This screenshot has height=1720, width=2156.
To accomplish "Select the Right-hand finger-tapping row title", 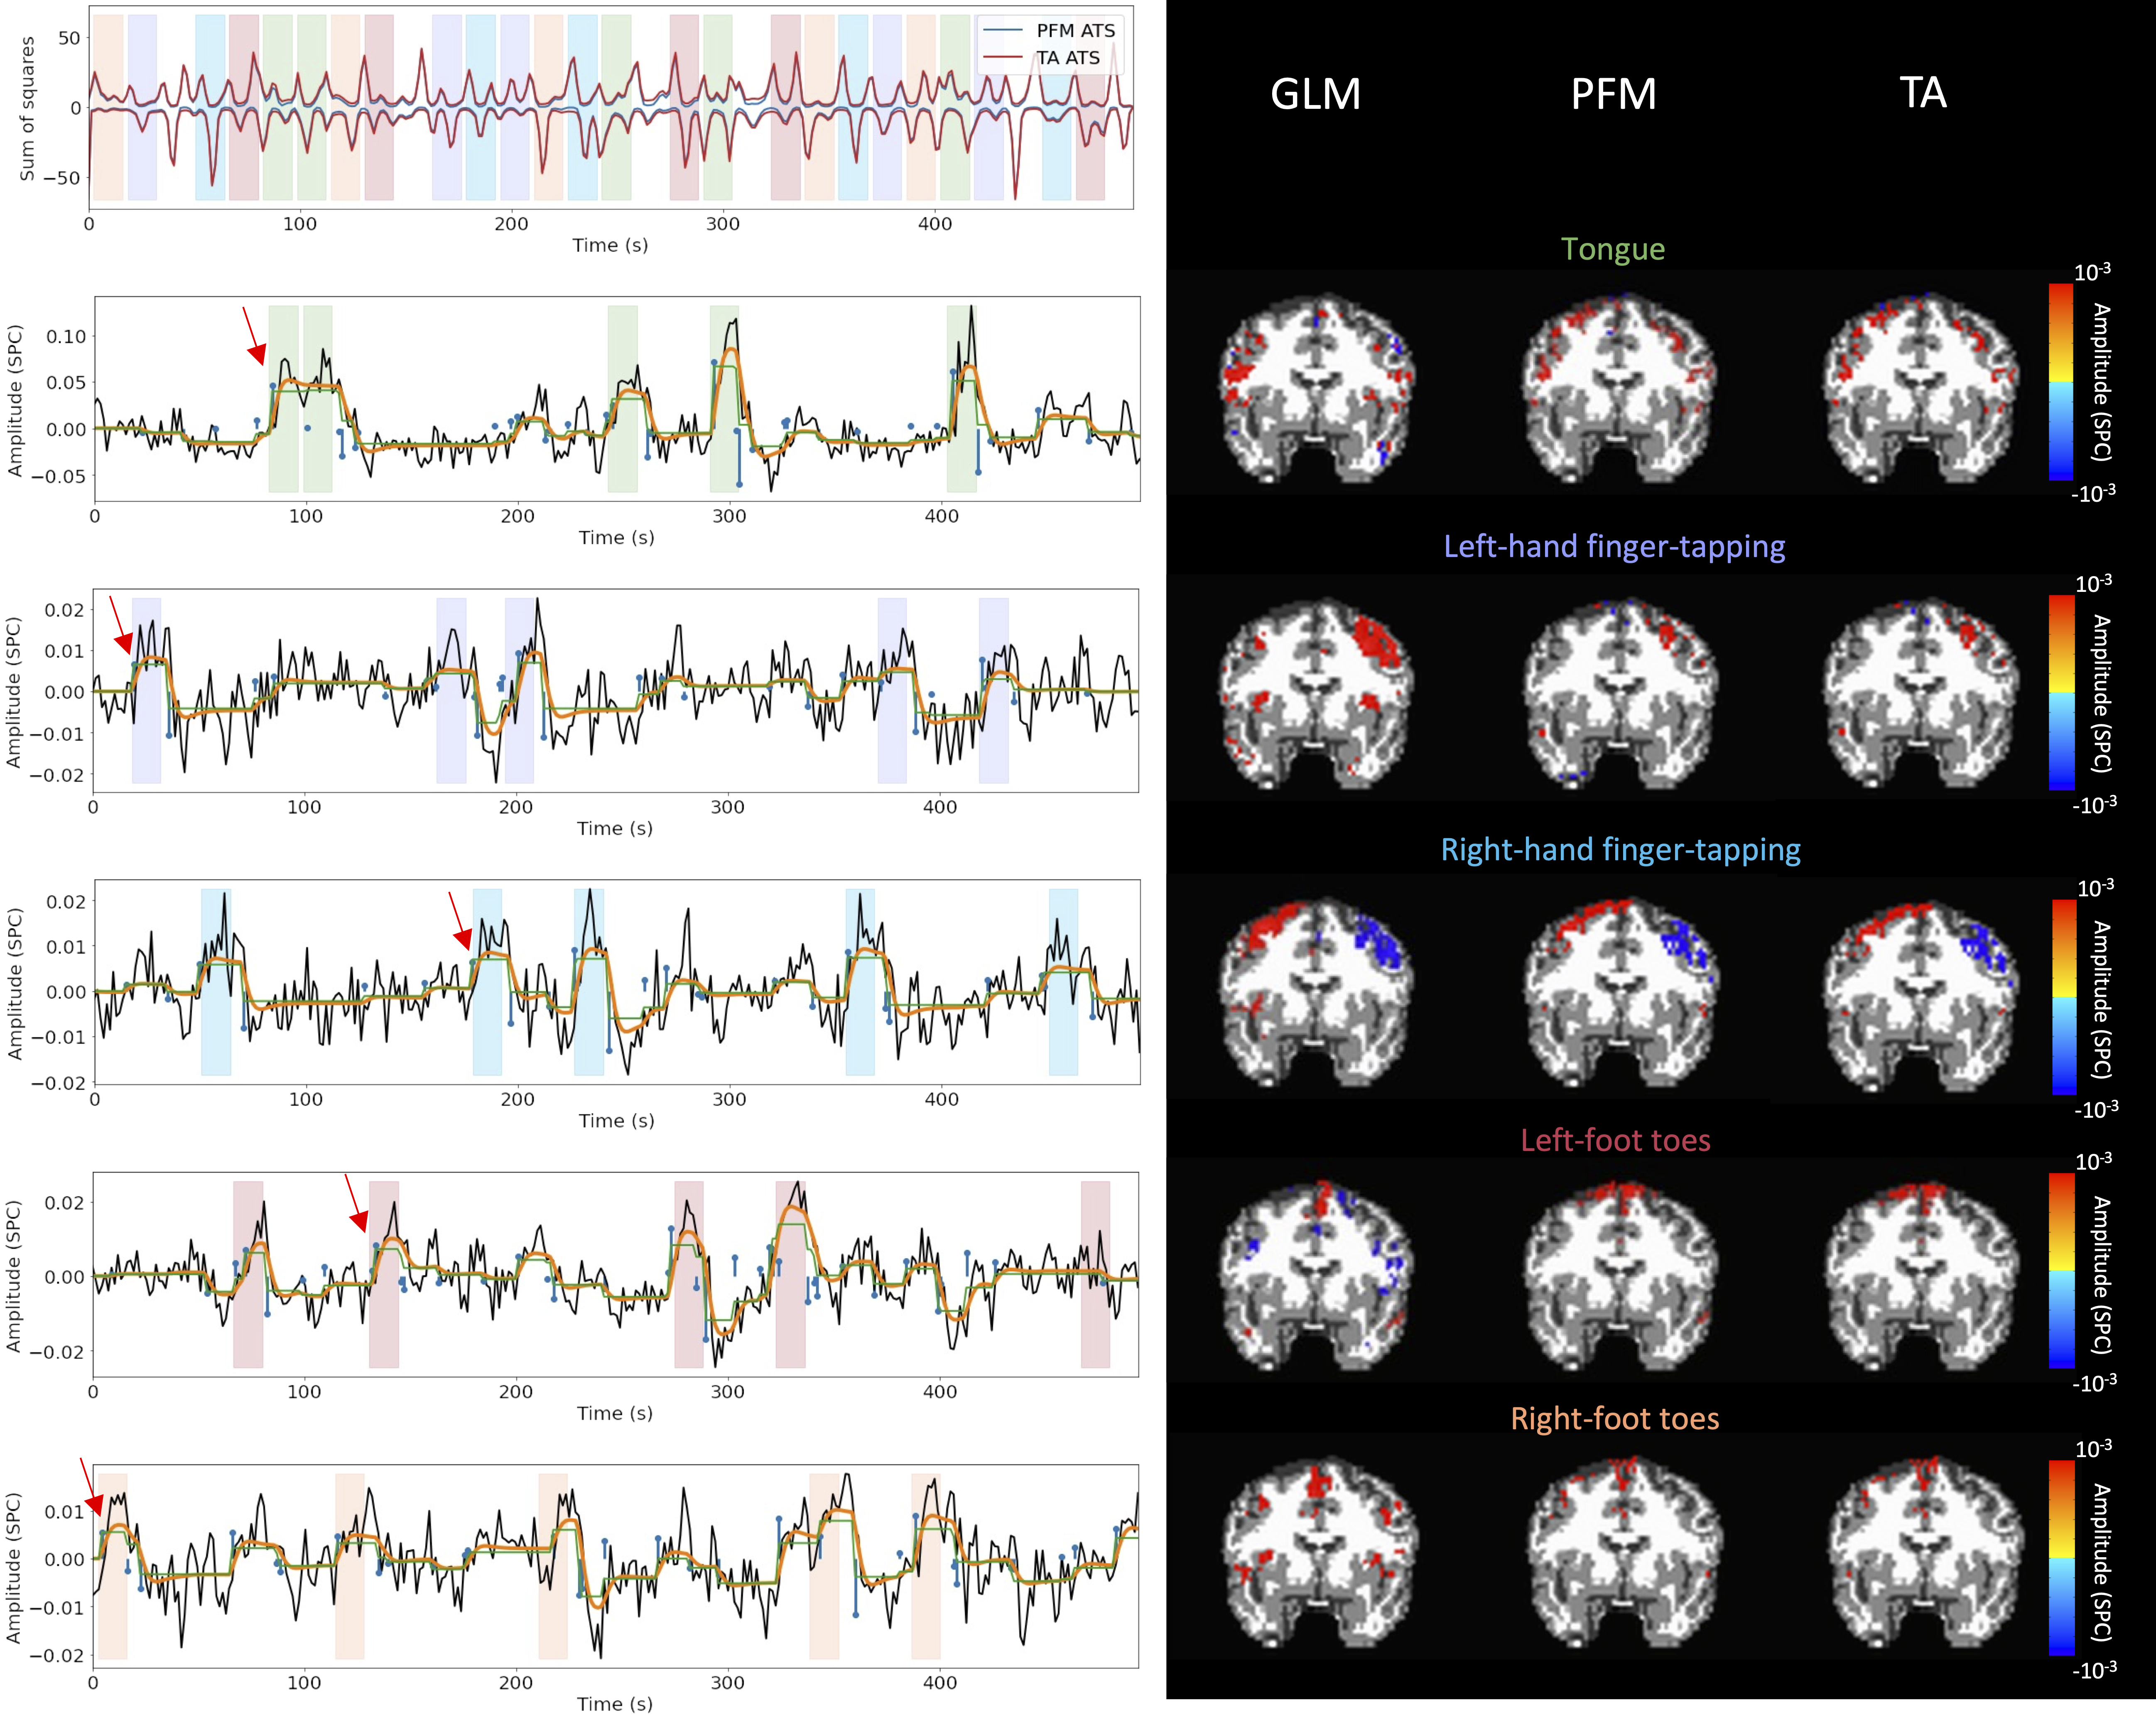I will (x=1620, y=850).
